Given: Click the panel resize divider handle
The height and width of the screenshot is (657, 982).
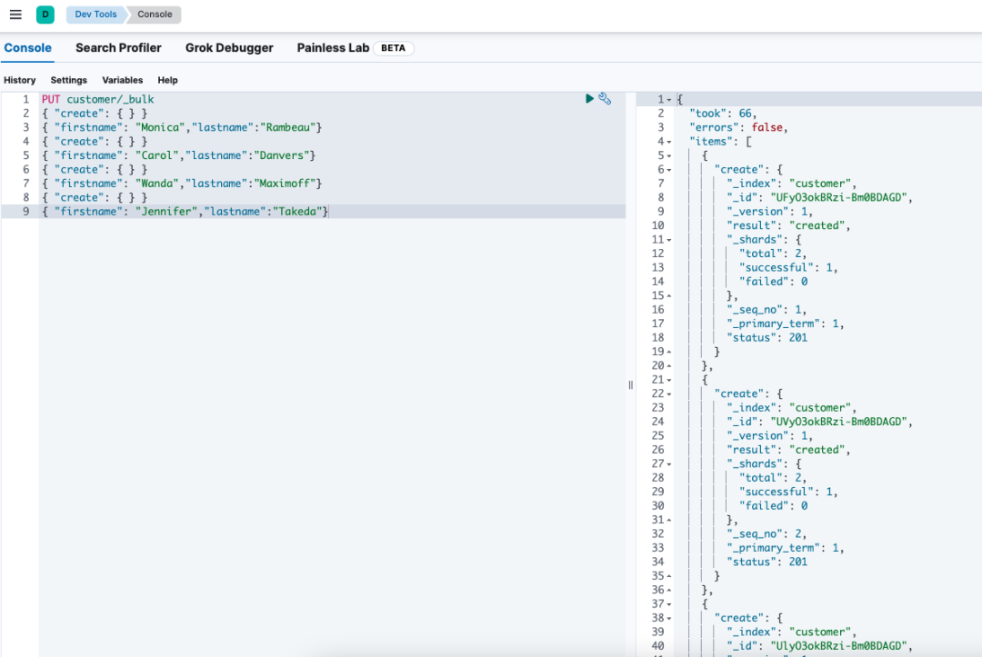Looking at the screenshot, I should 630,385.
